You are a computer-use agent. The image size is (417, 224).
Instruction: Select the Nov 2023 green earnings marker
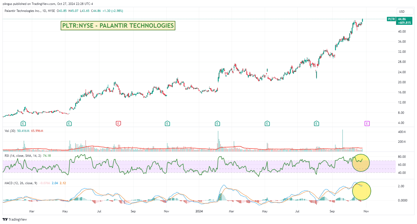tap(167, 124)
